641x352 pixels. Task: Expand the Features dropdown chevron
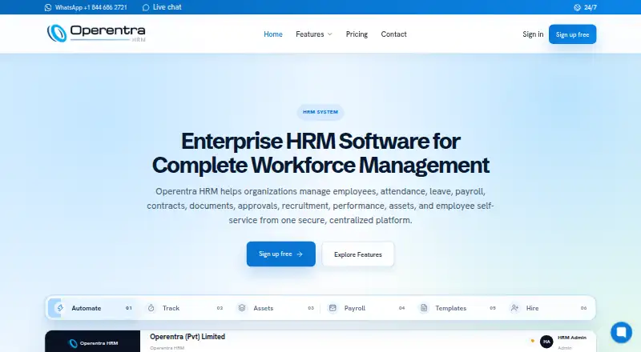pos(330,34)
